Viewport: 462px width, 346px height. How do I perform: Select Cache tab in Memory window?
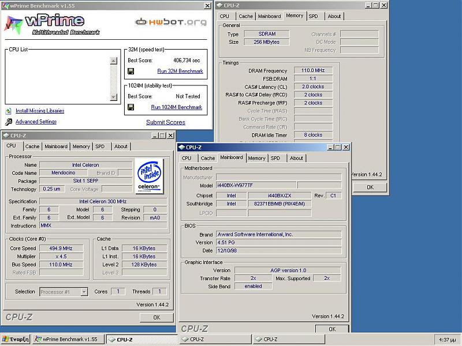[x=246, y=17]
